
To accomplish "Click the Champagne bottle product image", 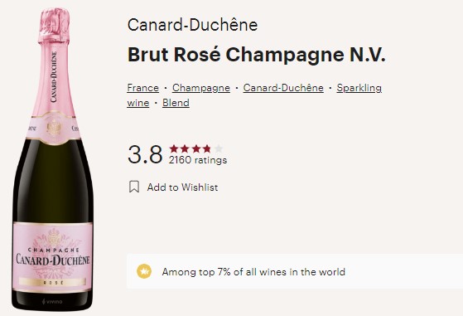I will point(52,159).
